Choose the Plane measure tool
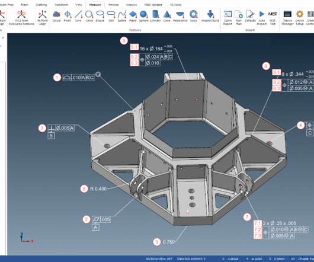The height and width of the screenshot is (262, 314). point(133,16)
